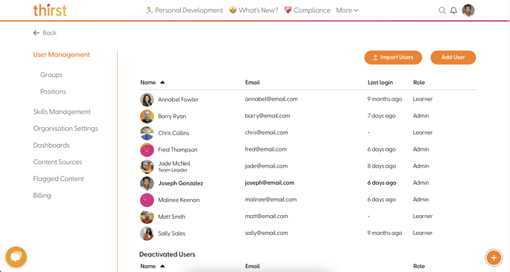Screen dimensions: 510x272
Task: Click the orange plus floating button
Action: click(x=494, y=258)
